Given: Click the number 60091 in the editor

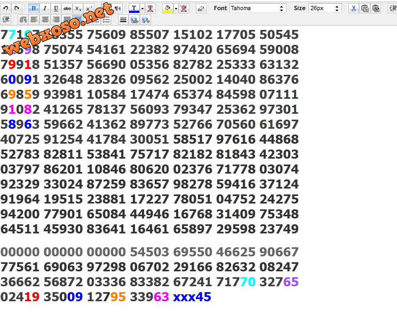Looking at the screenshot, I should 20,80.
